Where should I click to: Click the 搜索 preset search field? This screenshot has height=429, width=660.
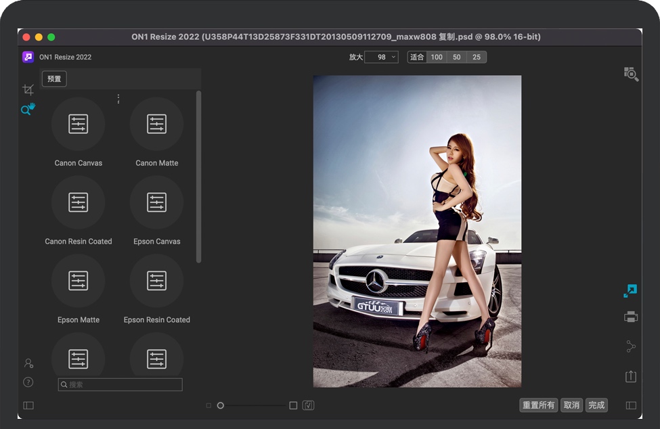pyautogui.click(x=120, y=384)
